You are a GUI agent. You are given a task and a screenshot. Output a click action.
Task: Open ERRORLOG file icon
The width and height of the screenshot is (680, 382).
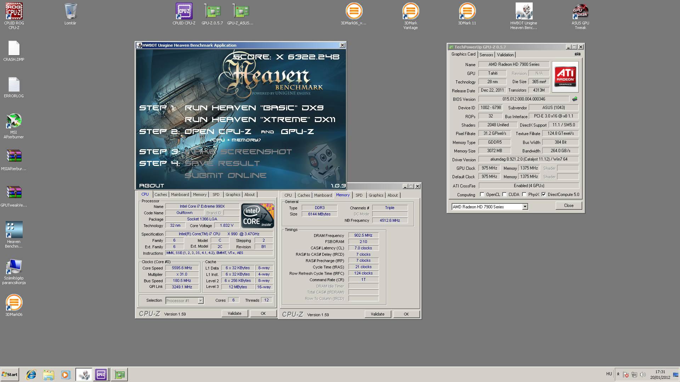[x=14, y=87]
